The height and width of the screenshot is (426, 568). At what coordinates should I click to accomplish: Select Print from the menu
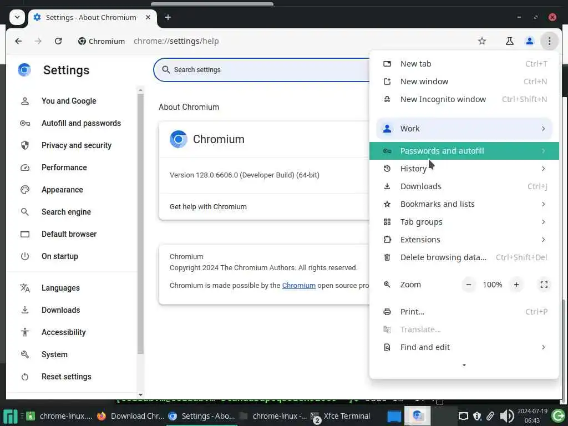pyautogui.click(x=464, y=312)
